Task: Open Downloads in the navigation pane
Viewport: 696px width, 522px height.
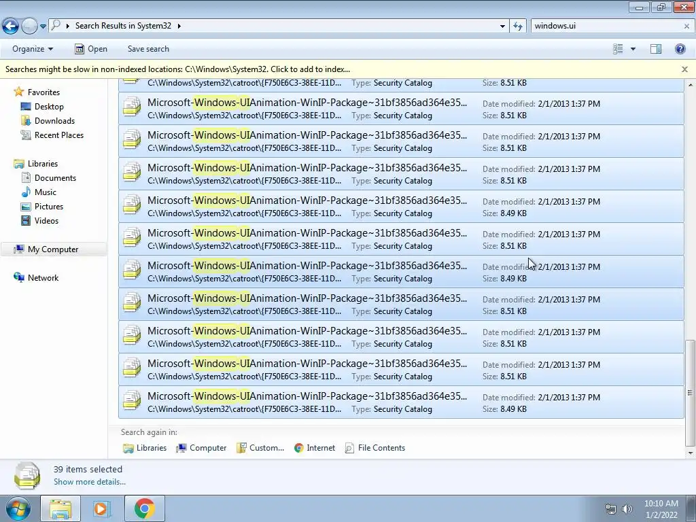Action: coord(54,121)
